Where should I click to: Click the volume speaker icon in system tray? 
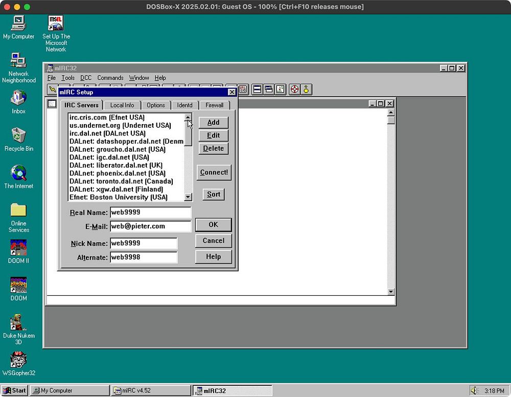474,390
